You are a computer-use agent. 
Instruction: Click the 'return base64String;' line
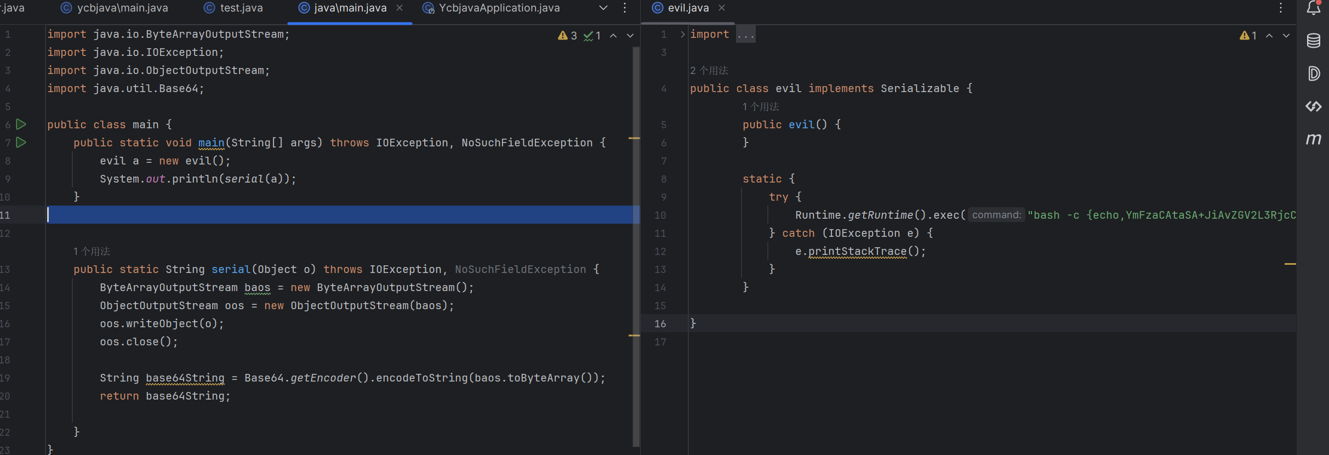(x=166, y=396)
